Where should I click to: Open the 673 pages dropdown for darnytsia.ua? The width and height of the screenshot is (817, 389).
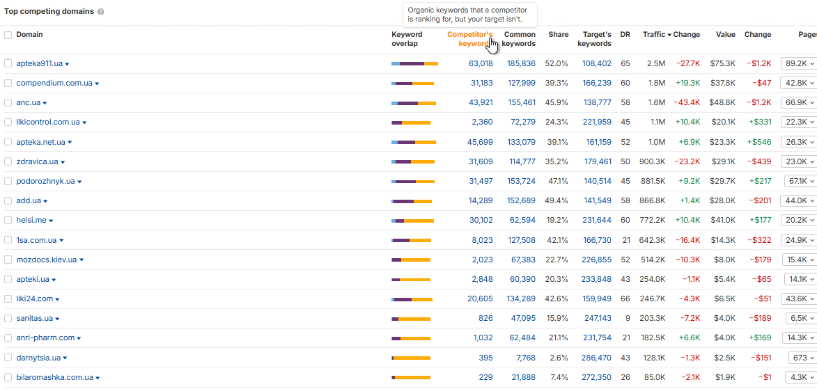coord(803,358)
